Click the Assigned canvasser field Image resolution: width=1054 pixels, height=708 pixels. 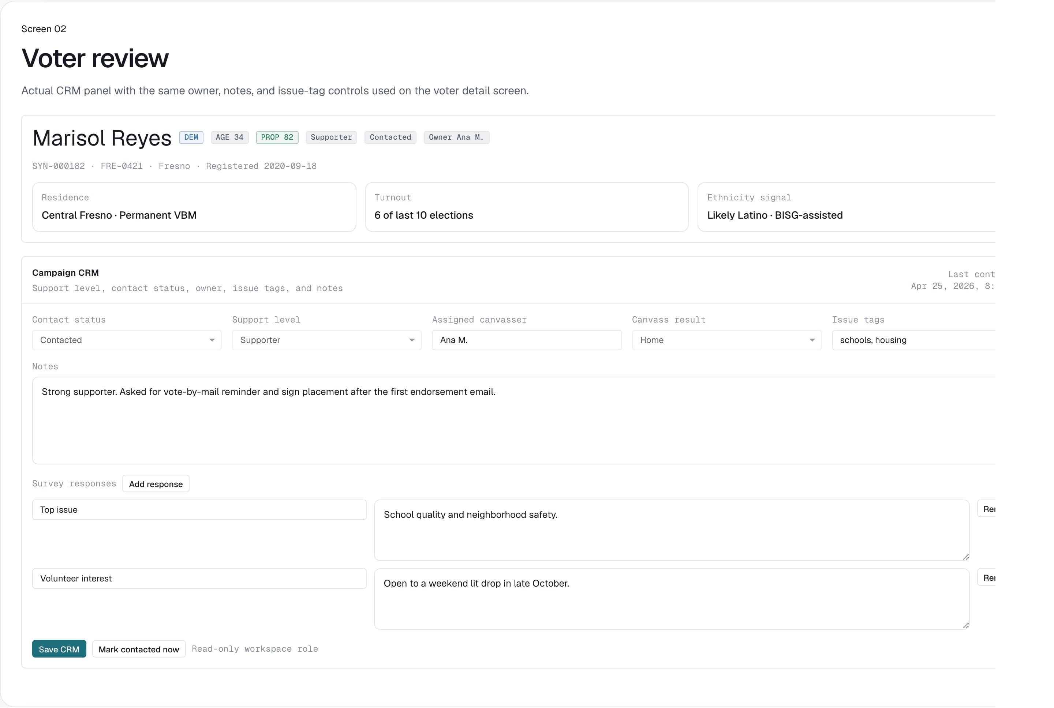[526, 340]
